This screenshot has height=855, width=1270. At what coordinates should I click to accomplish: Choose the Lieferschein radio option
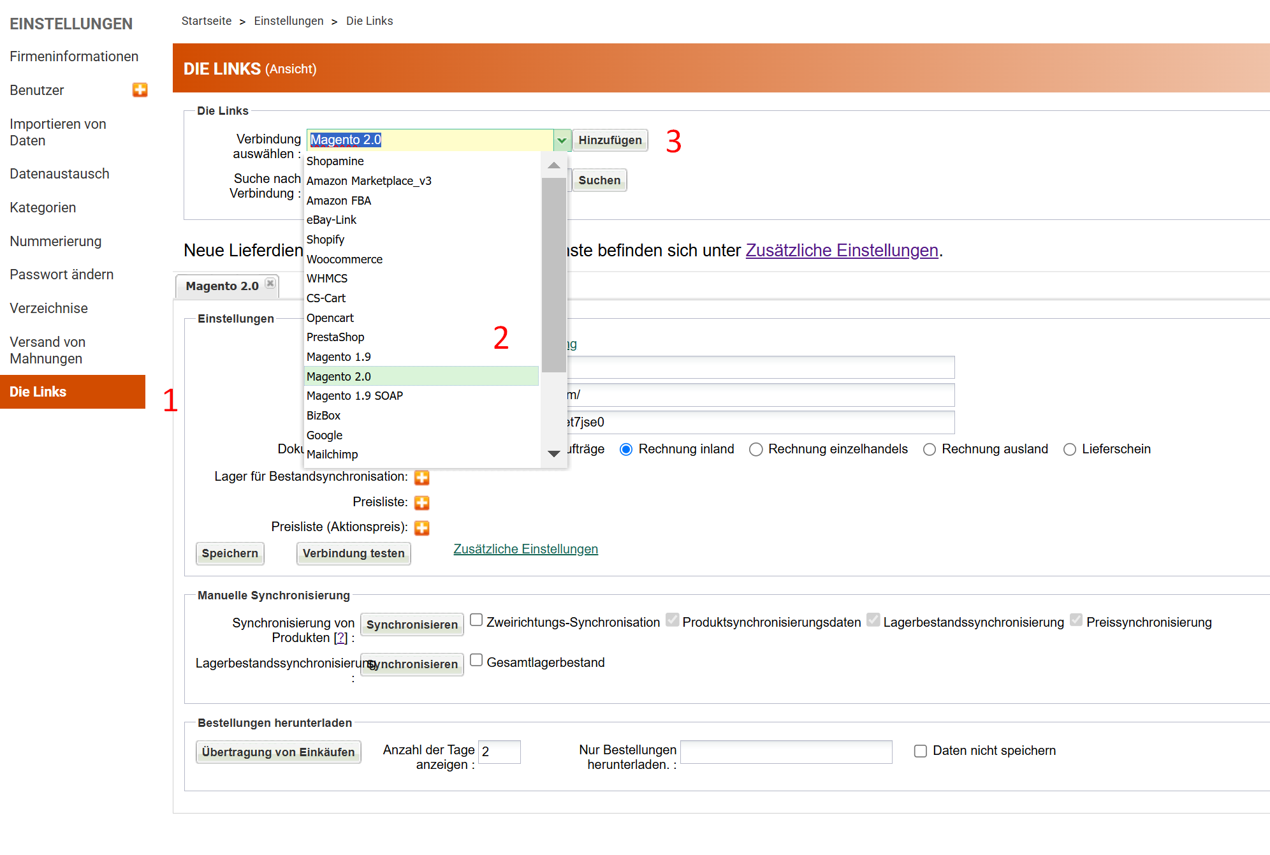pyautogui.click(x=1069, y=449)
